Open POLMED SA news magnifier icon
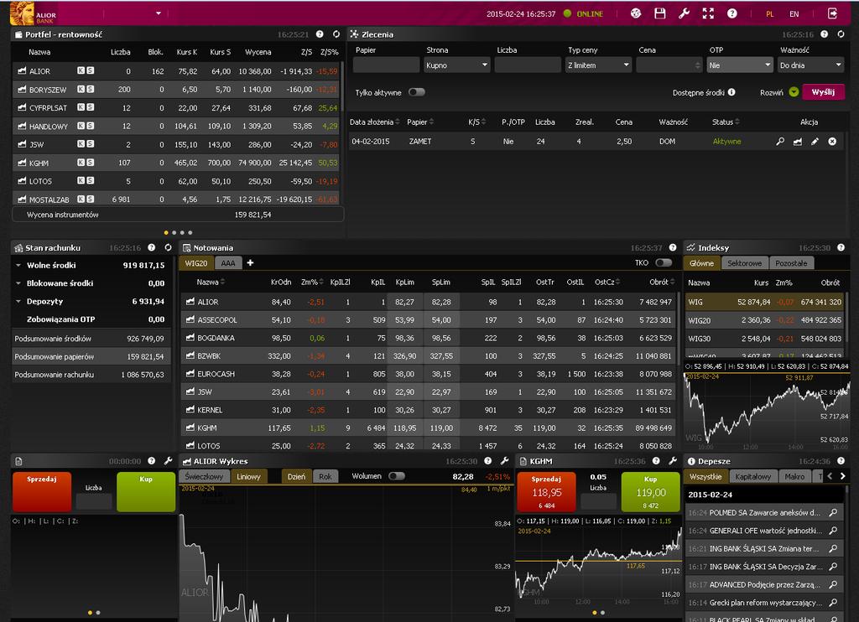859x622 pixels. pyautogui.click(x=833, y=512)
